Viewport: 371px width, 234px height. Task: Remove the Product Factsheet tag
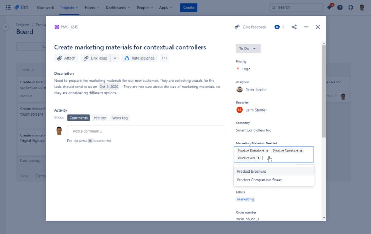(301, 151)
